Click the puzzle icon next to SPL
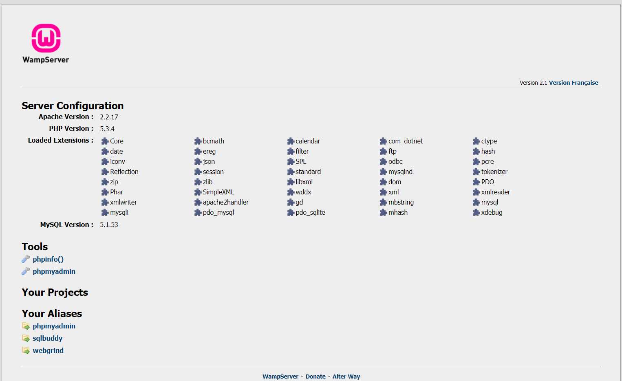Viewport: 622px width, 381px height. (291, 161)
